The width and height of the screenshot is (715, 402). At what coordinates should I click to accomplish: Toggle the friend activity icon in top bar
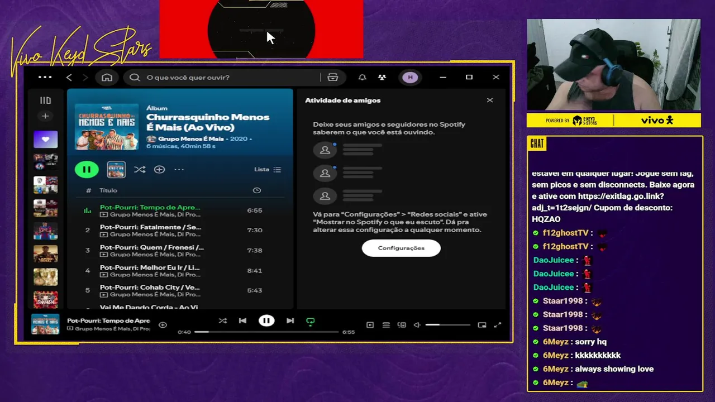point(382,77)
